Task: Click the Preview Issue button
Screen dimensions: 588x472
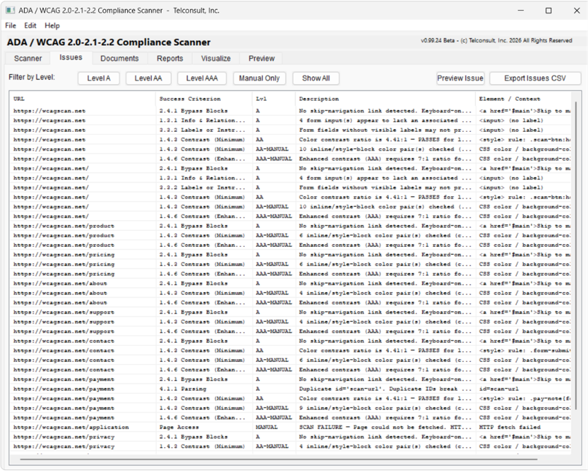Action: pos(460,78)
